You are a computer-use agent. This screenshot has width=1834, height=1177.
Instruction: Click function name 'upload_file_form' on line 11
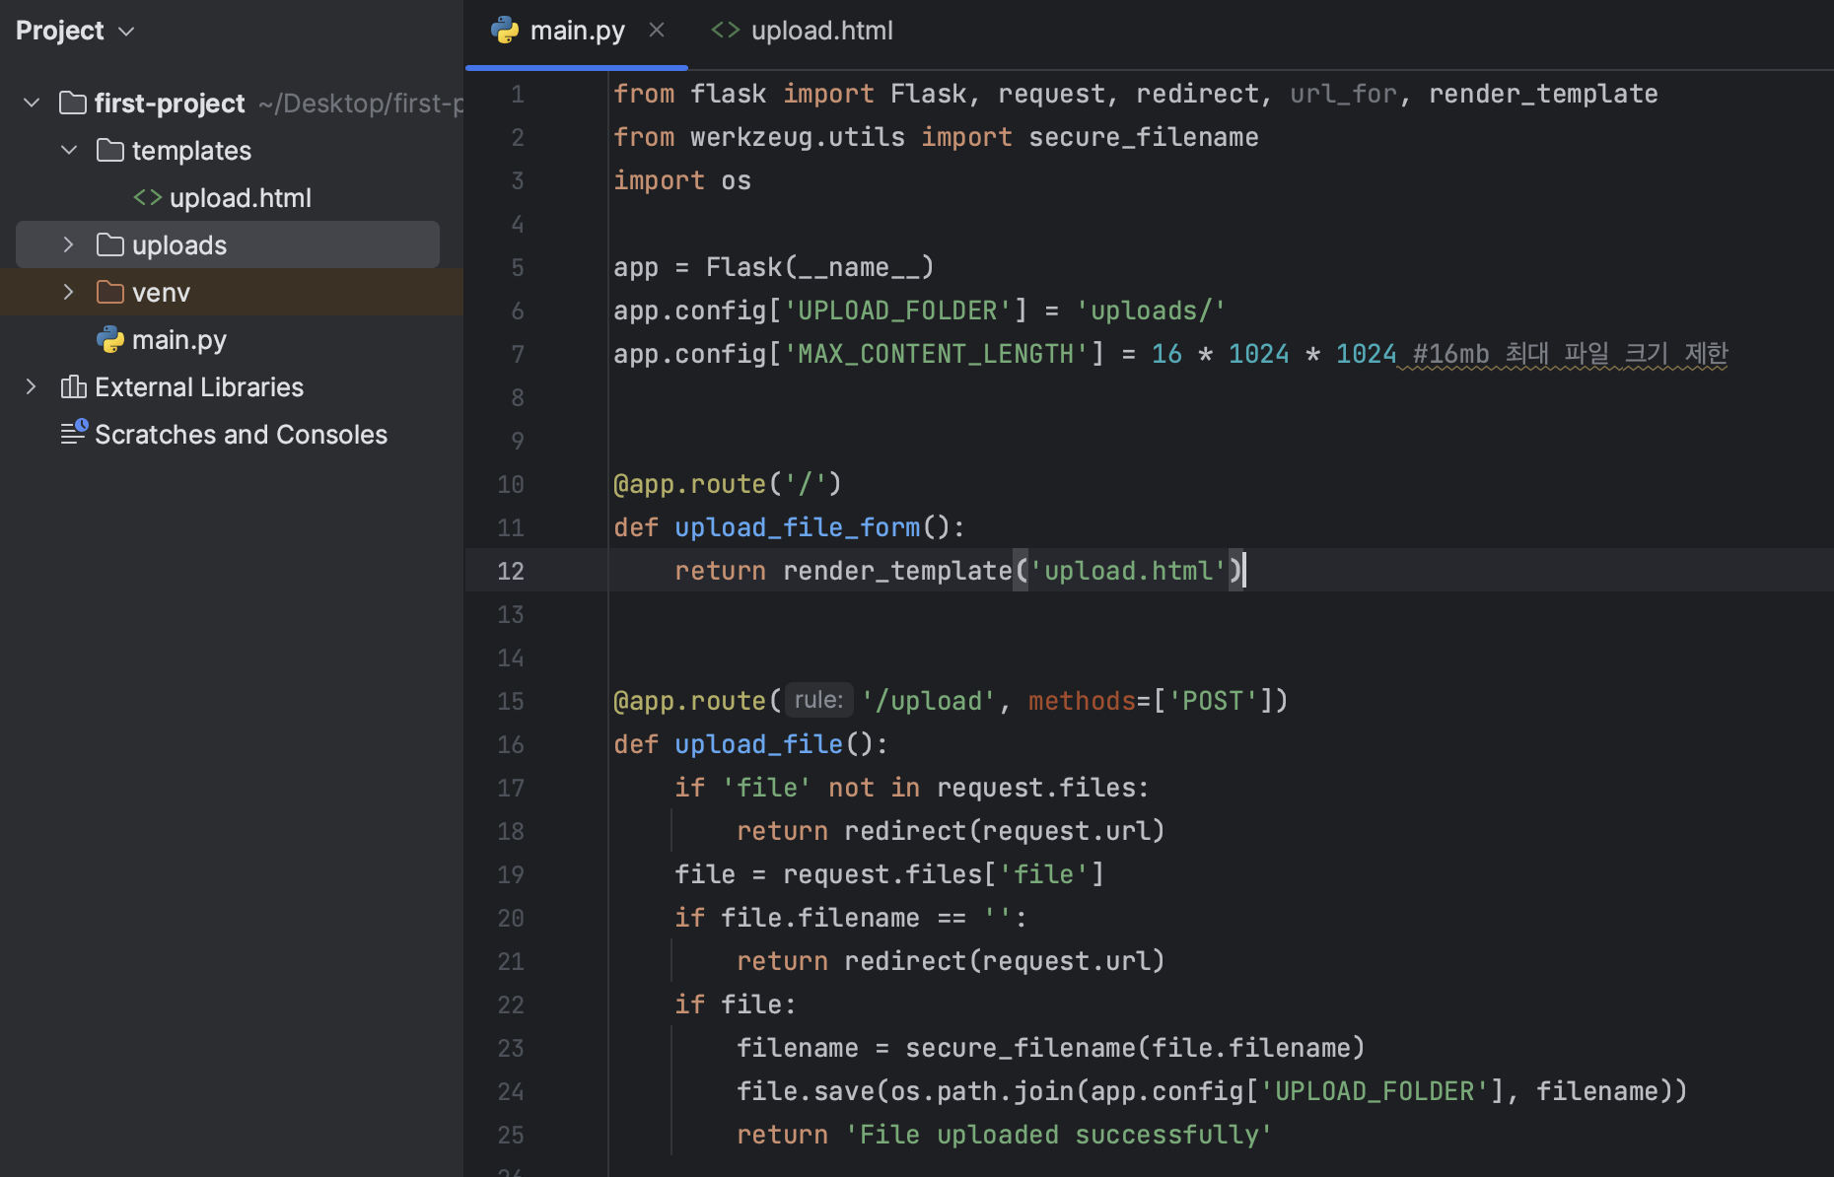coord(797,527)
